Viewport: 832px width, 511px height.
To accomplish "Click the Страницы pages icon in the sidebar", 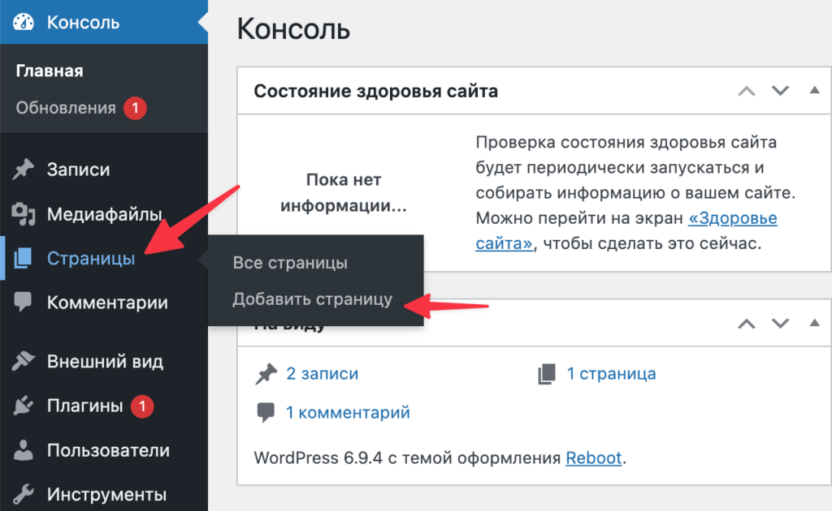I will pyautogui.click(x=23, y=258).
